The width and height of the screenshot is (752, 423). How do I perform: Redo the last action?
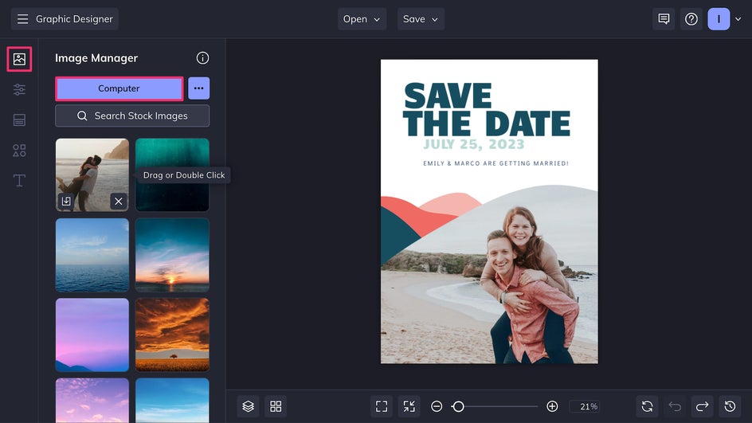(702, 406)
